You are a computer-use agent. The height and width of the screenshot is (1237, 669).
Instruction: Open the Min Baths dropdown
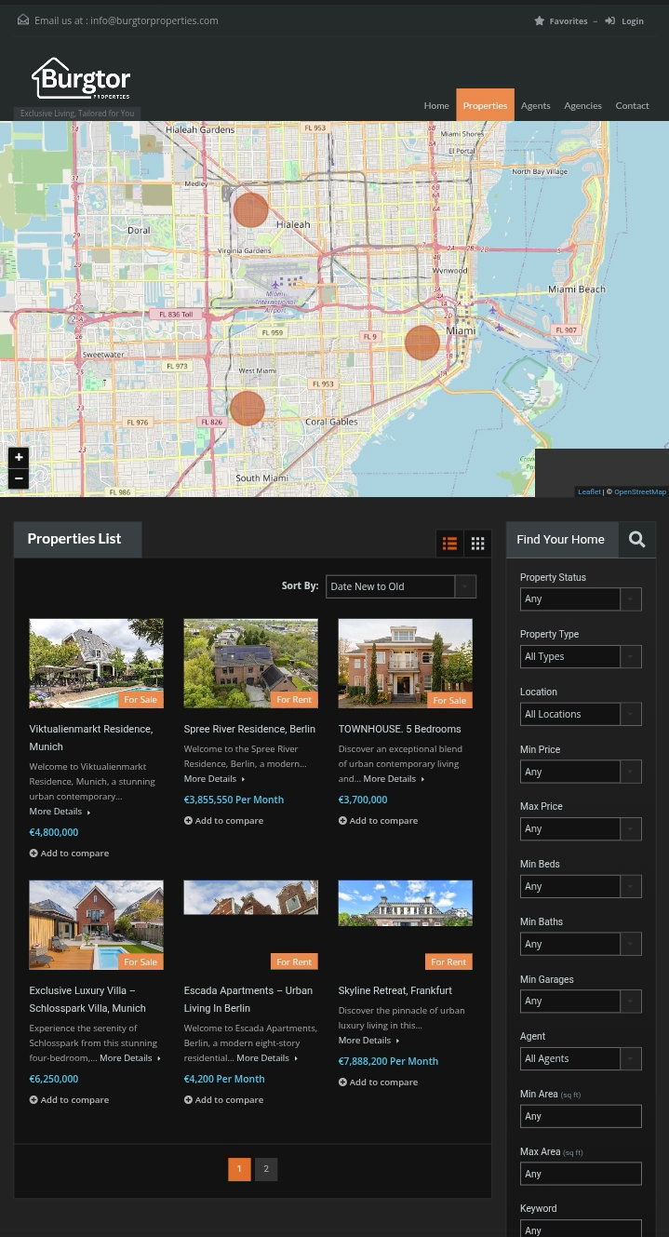pos(581,944)
